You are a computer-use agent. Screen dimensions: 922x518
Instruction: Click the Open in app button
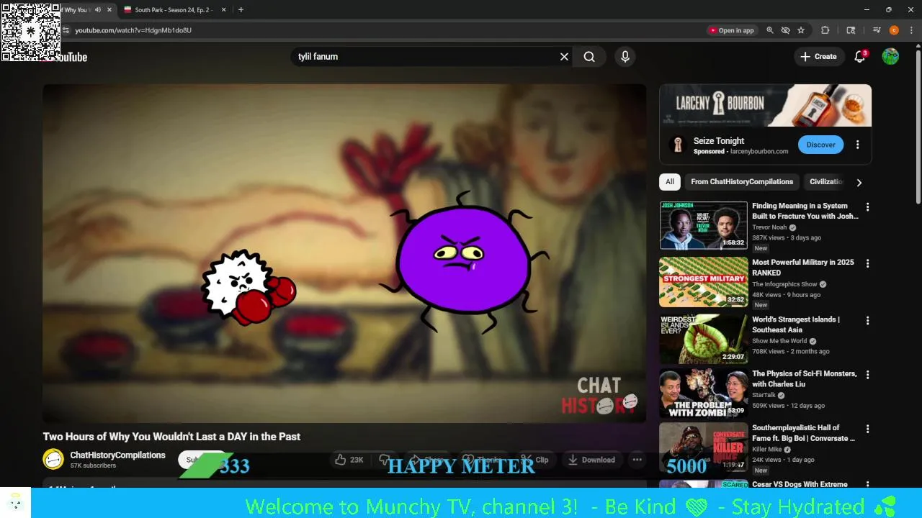(x=731, y=30)
